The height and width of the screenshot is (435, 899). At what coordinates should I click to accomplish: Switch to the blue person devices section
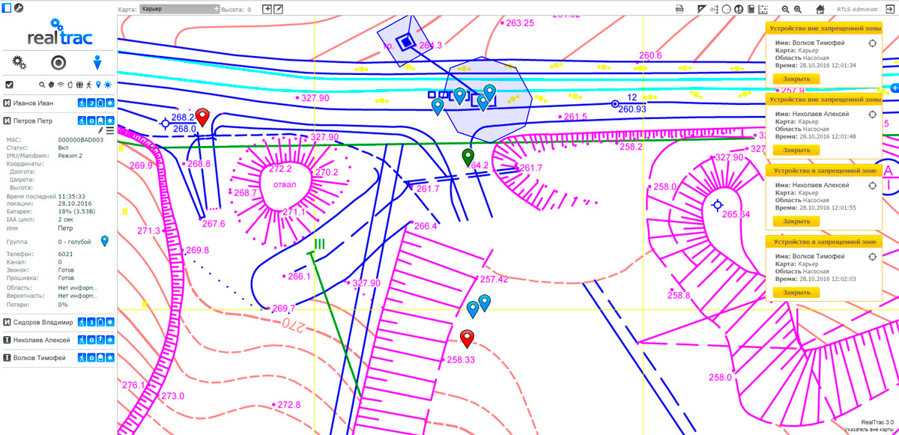pyautogui.click(x=97, y=62)
